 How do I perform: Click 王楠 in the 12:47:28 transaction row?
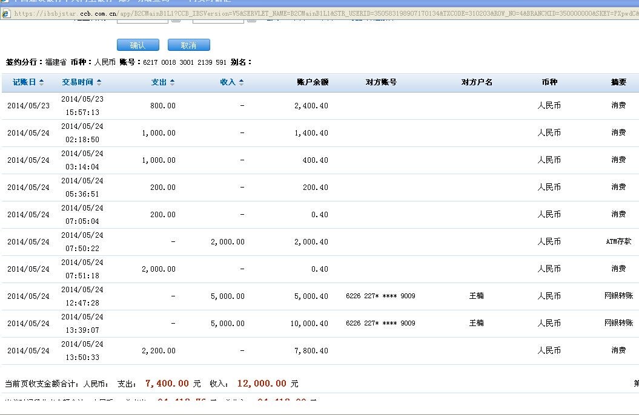pyautogui.click(x=477, y=296)
